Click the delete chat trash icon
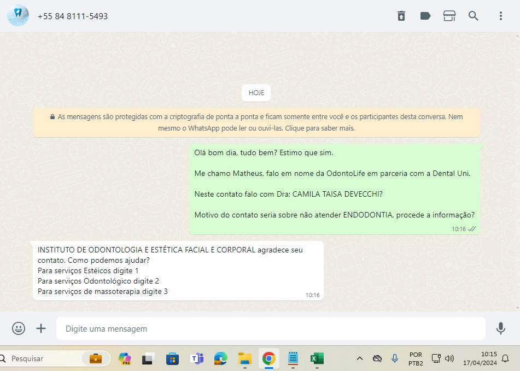520x371 pixels. tap(401, 16)
